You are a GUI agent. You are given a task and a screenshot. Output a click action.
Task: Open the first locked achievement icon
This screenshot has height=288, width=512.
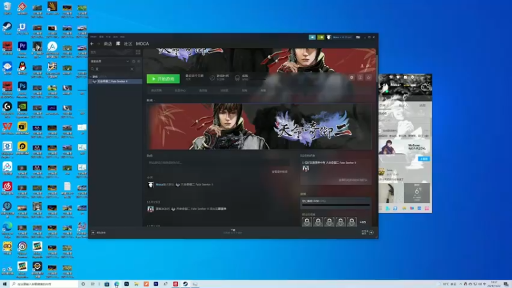[x=307, y=222]
